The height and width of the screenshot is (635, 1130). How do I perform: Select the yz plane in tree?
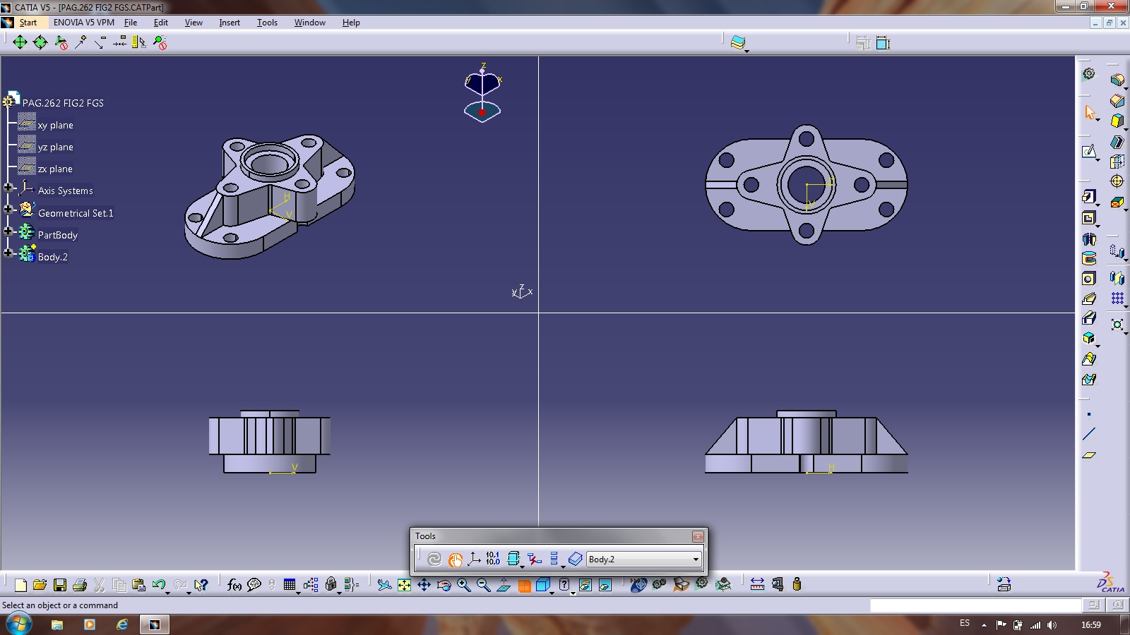pos(55,147)
